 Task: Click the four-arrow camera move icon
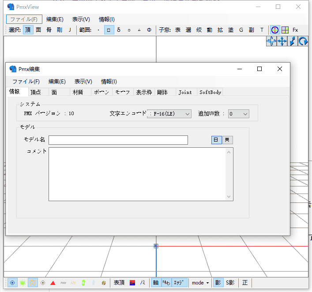(282, 41)
